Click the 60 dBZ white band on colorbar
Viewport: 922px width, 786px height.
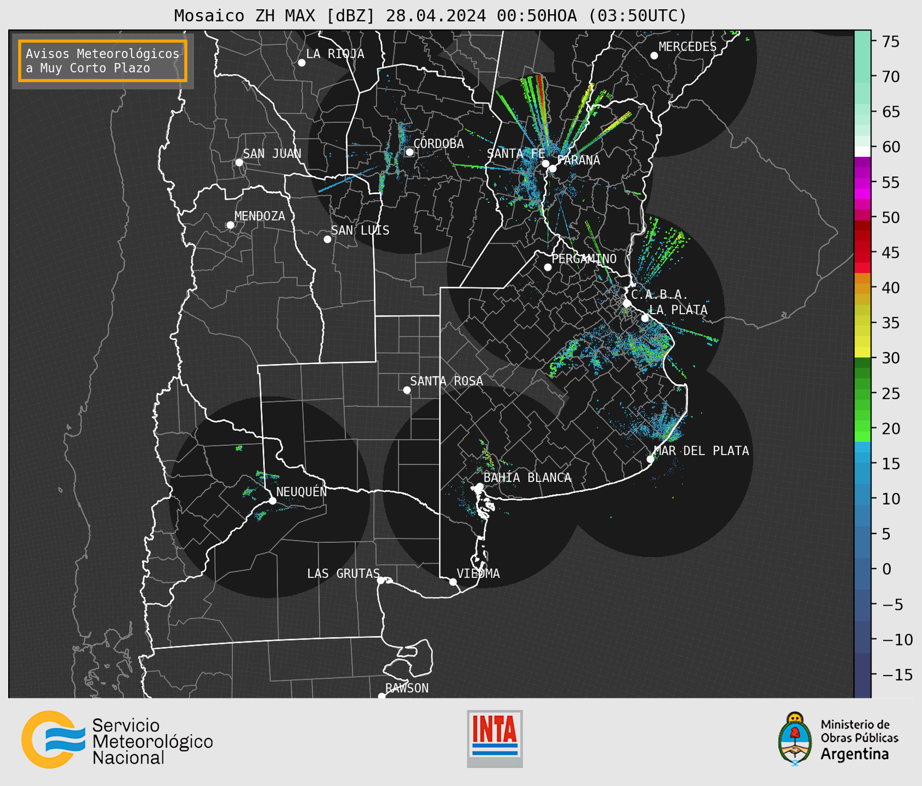862,151
